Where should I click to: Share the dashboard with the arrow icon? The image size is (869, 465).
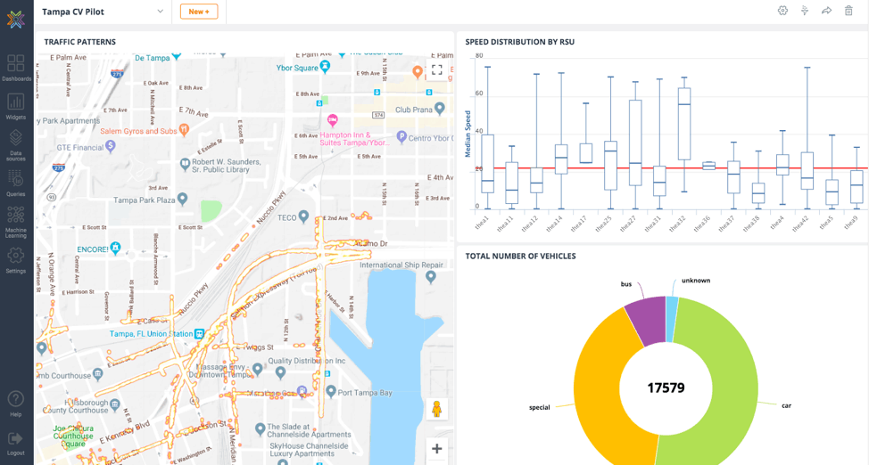826,11
